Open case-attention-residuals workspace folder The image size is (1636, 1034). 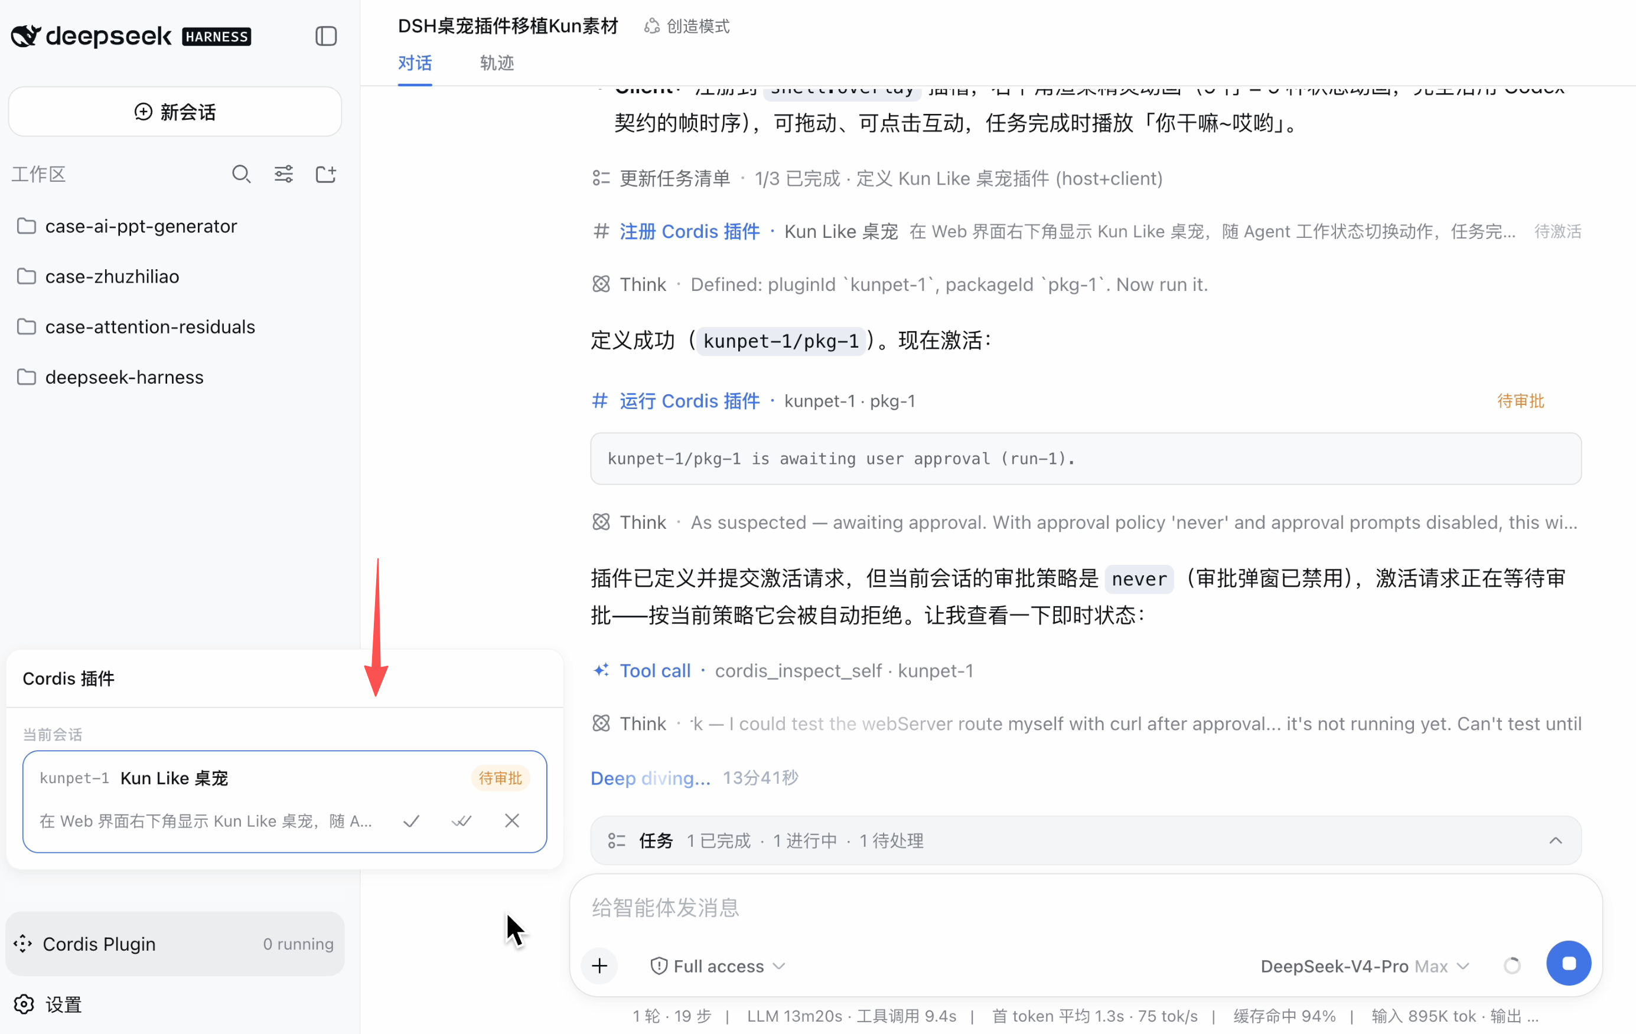pyautogui.click(x=175, y=326)
